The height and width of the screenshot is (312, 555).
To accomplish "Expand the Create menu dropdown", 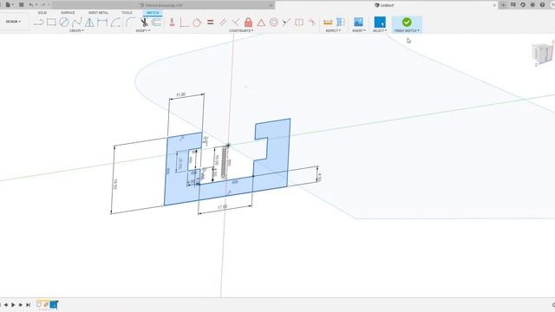I will (76, 31).
